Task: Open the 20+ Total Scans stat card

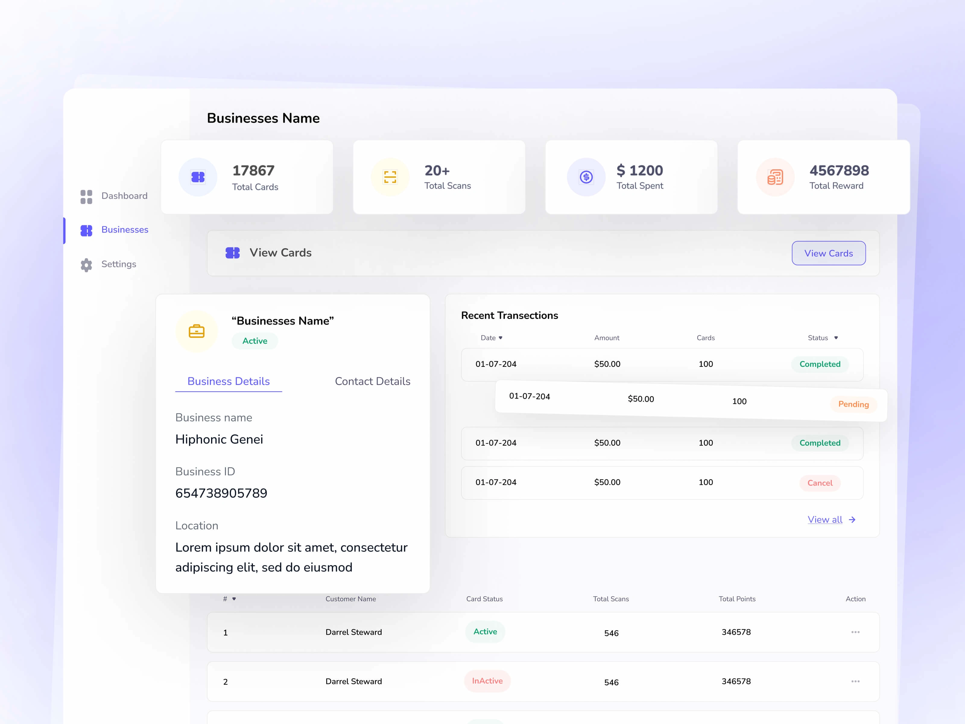Action: [x=439, y=177]
